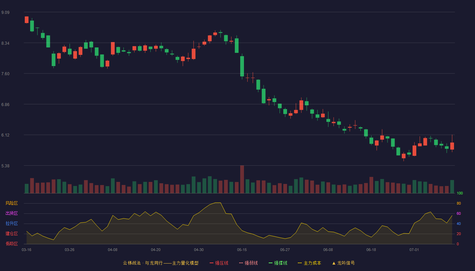The image size is (475, 271).
Task: Toggle the 强弱线 legend series
Action: [248, 263]
